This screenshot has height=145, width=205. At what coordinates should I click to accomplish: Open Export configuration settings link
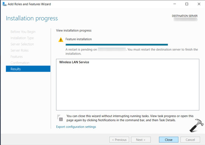pos(76,127)
